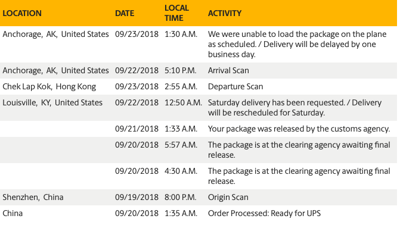The height and width of the screenshot is (225, 400).
Task: Click the DATE column header
Action: pos(125,13)
